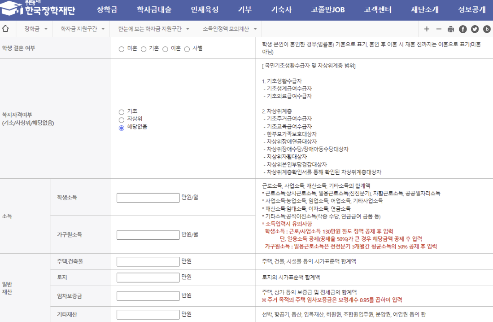This screenshot has height=322, width=493.
Task: Click '주택, 건물, 시설물 등의 시가표준액 합계액' text
Action: 309,261
